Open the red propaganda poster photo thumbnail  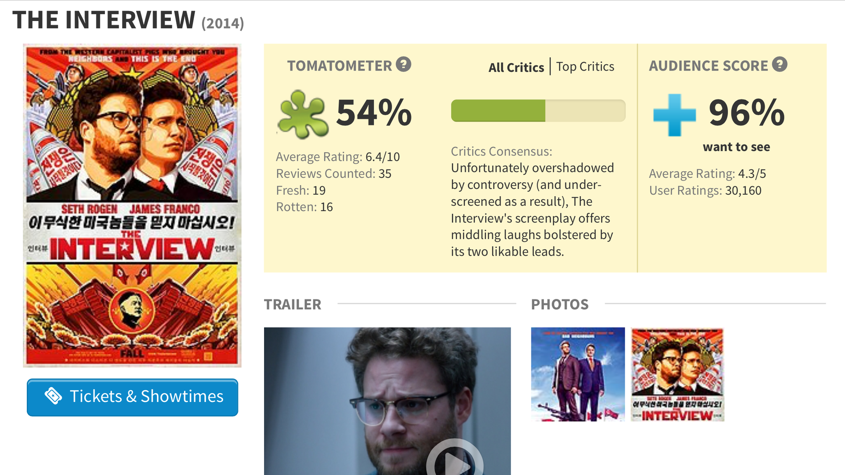pos(677,374)
